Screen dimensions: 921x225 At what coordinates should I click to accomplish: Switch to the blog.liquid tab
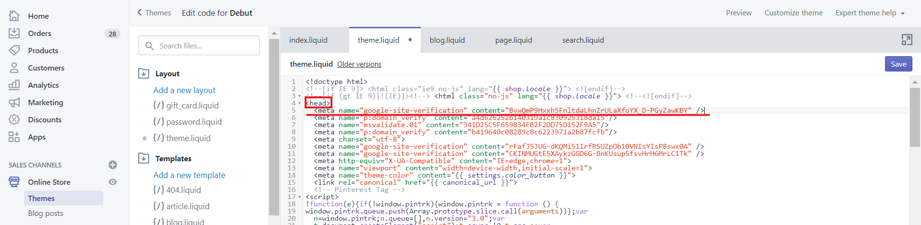tap(447, 40)
